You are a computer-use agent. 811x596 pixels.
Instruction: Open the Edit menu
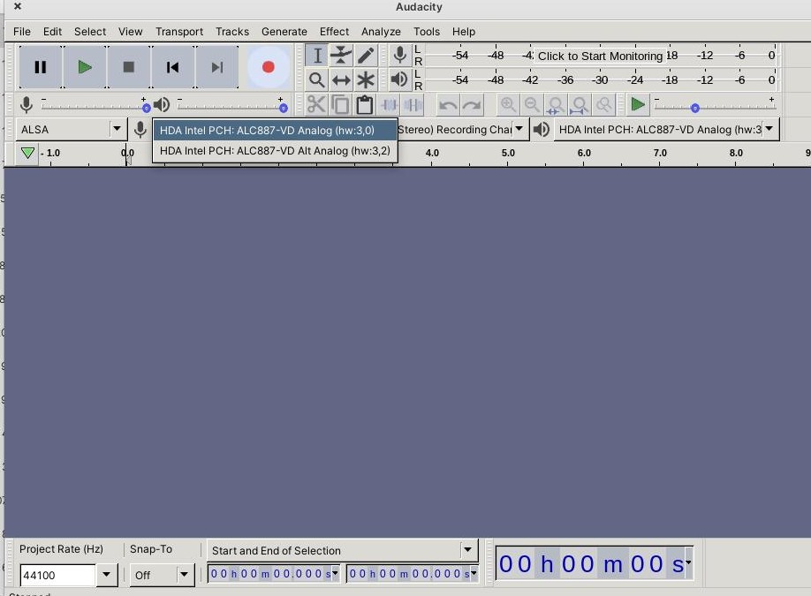[x=52, y=32]
